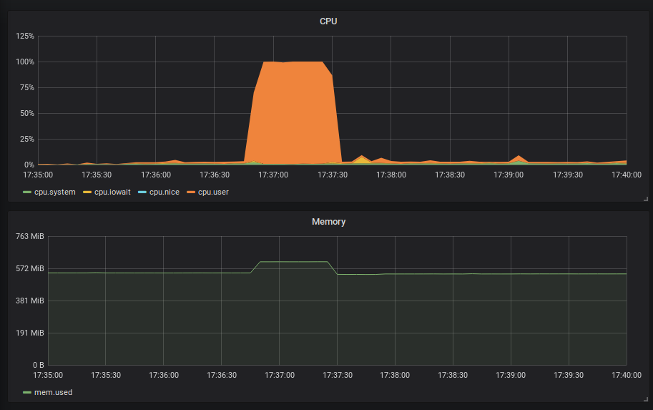
Task: Click the raised mem.used plateau in Memory graph
Action: tap(294, 262)
